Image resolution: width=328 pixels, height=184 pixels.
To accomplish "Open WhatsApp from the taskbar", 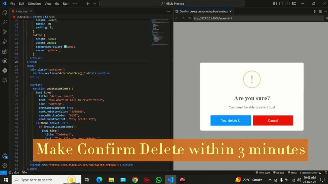I will tap(158, 180).
